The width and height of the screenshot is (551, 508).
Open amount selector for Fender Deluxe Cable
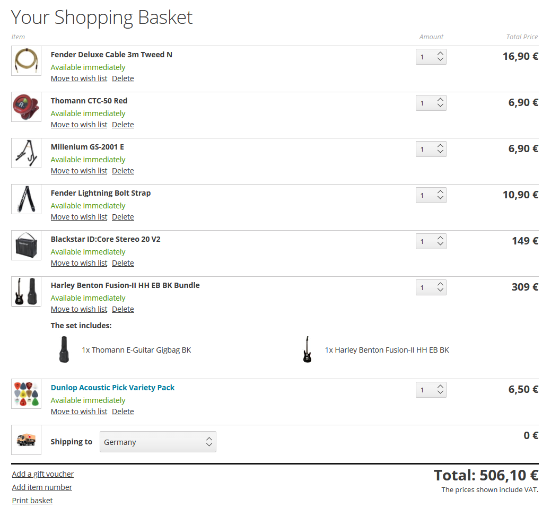tap(431, 57)
